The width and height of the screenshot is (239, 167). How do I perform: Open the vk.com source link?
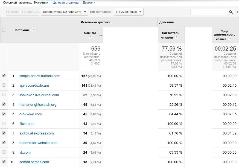click(25, 153)
